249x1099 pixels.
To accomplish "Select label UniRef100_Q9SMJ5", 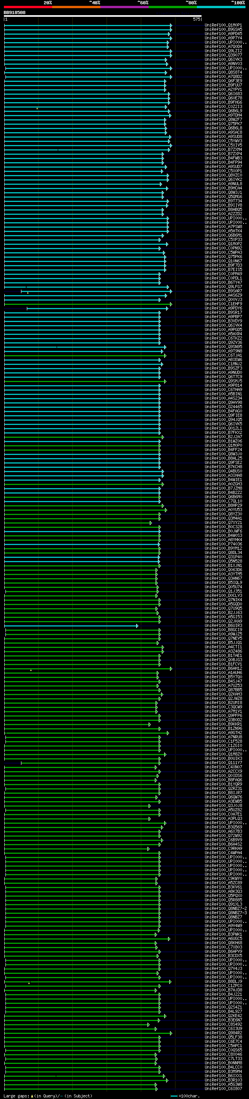I will pyautogui.click(x=223, y=381).
